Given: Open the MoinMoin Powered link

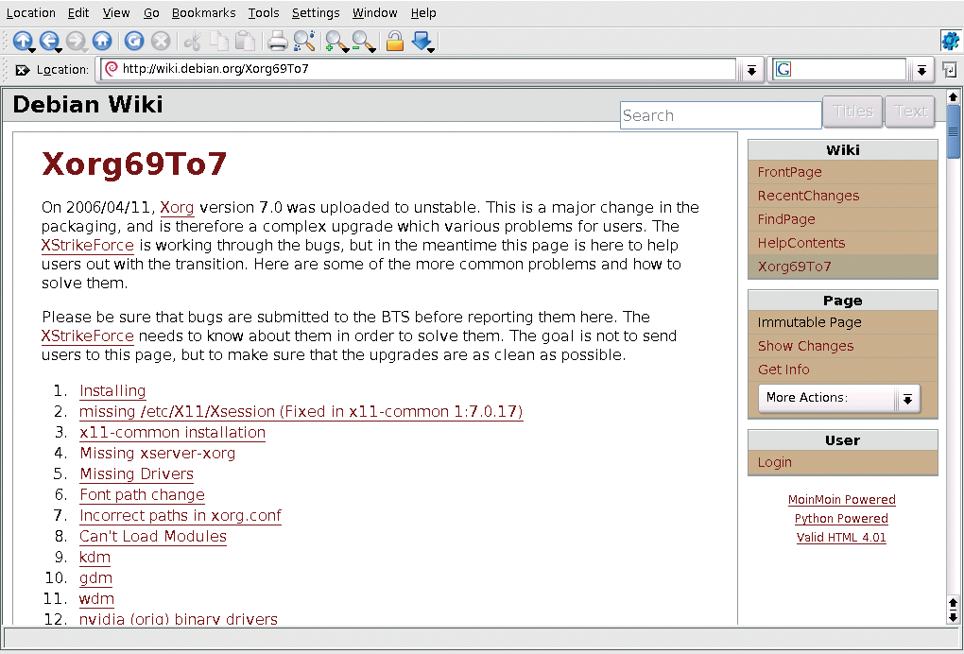Looking at the screenshot, I should [x=842, y=500].
